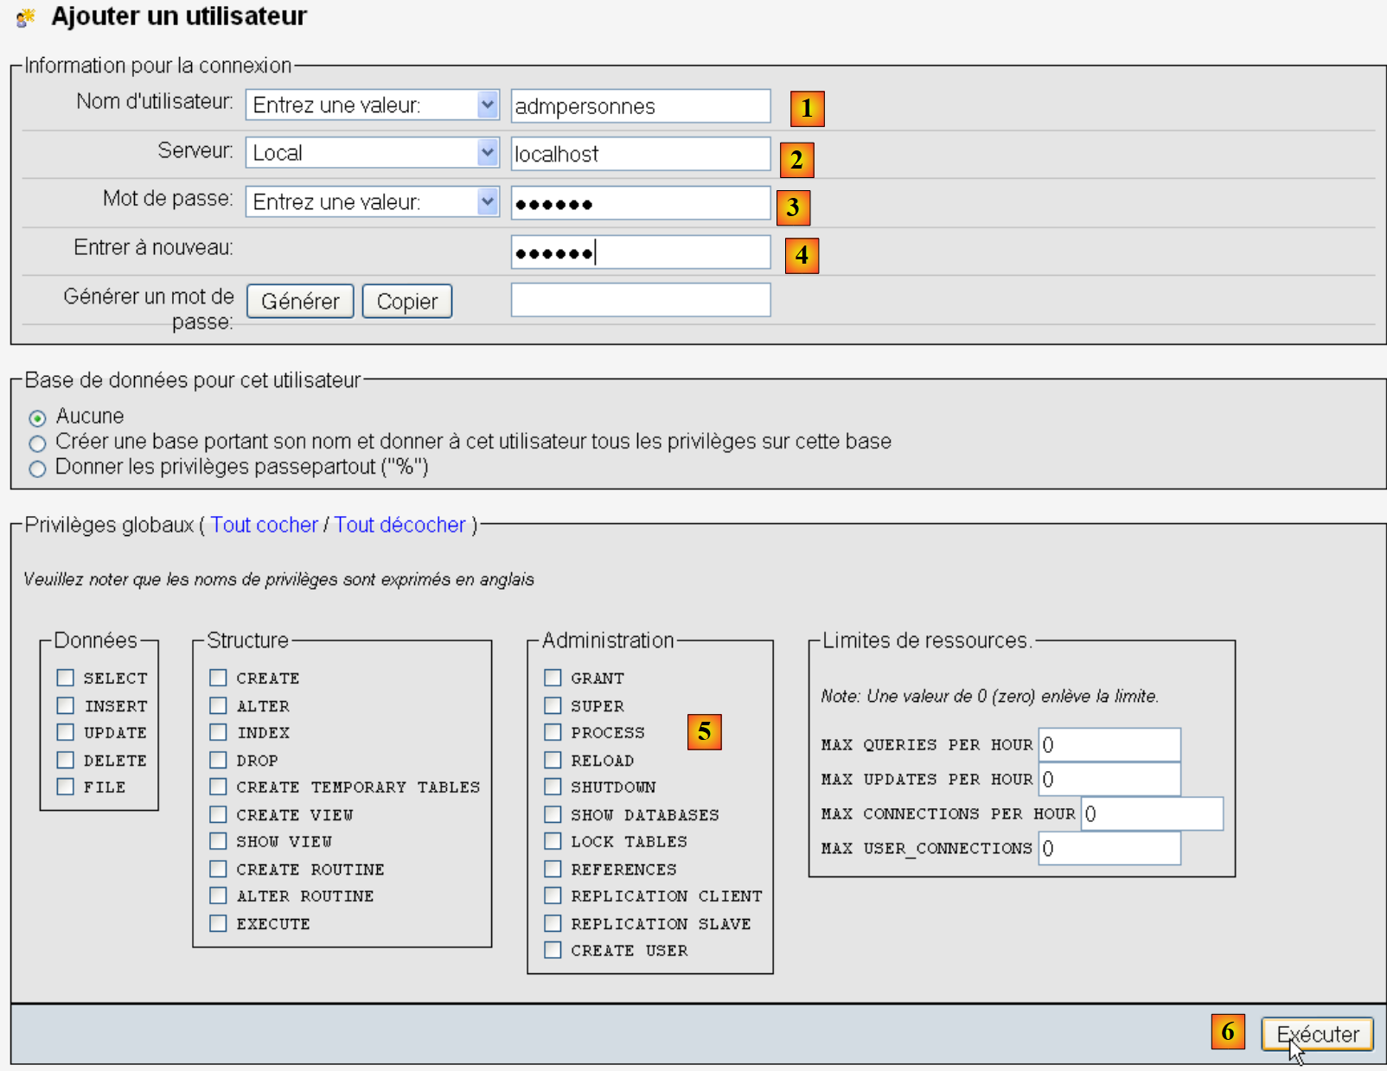Check the DROP structure privilege
The height and width of the screenshot is (1071, 1387).
pyautogui.click(x=219, y=760)
